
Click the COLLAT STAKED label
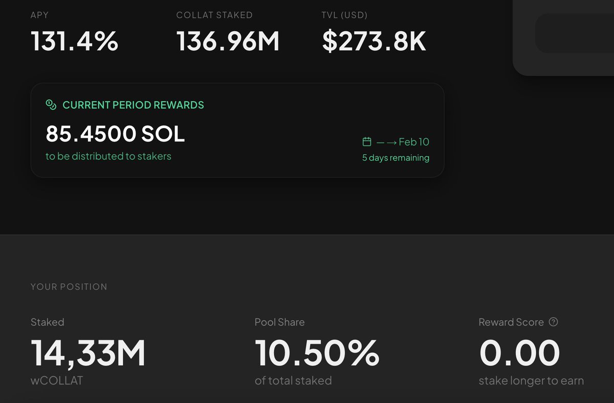[x=214, y=15]
